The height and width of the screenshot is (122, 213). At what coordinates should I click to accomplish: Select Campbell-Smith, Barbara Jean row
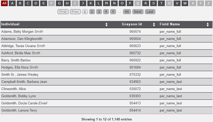[24, 82]
